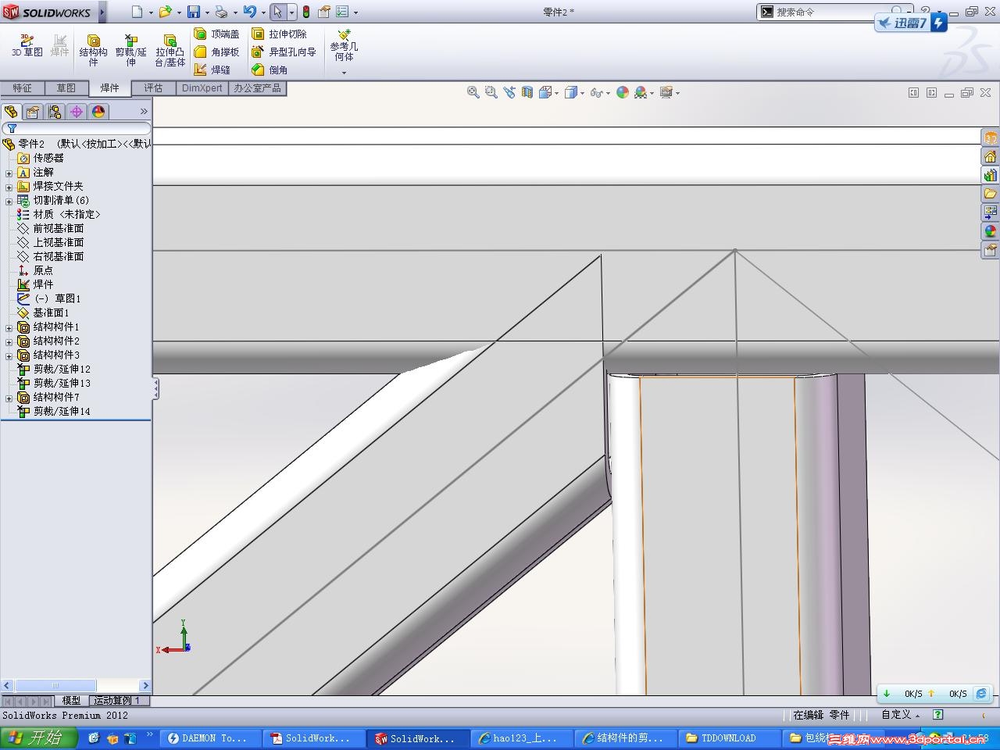Viewport: 1000px width, 750px height.
Task: Switch to the DisplayManager panel tab
Action: (98, 112)
